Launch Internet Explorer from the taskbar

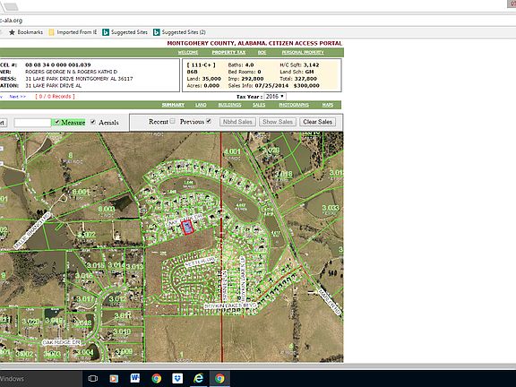pyautogui.click(x=199, y=378)
